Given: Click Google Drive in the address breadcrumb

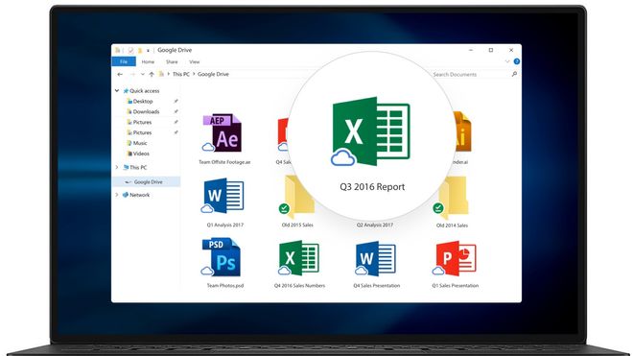Looking at the screenshot, I should click(x=213, y=74).
